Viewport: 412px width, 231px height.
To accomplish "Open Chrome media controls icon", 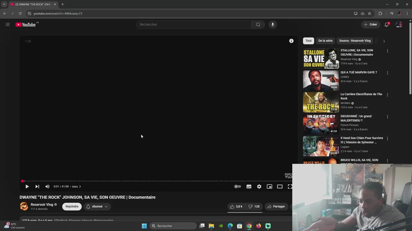I will coord(392,13).
